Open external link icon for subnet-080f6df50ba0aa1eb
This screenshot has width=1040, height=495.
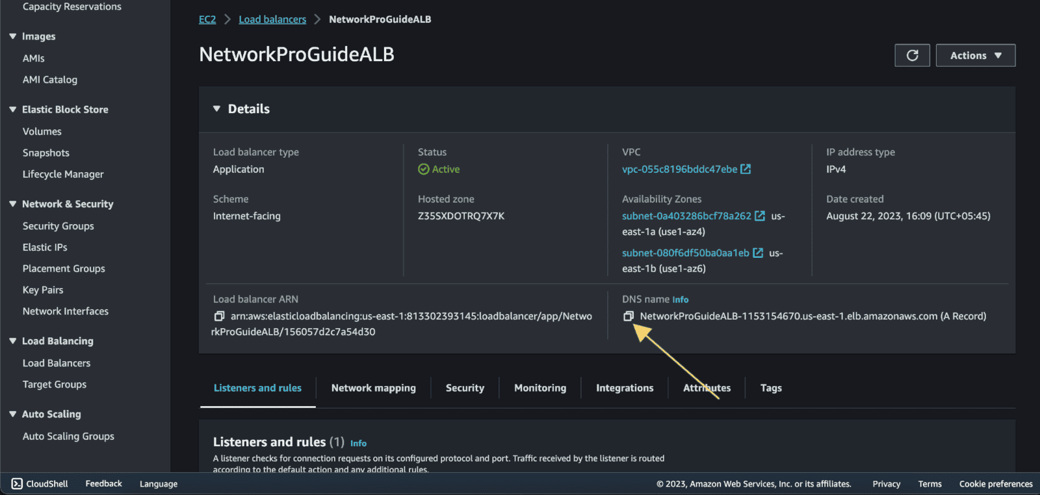(758, 253)
